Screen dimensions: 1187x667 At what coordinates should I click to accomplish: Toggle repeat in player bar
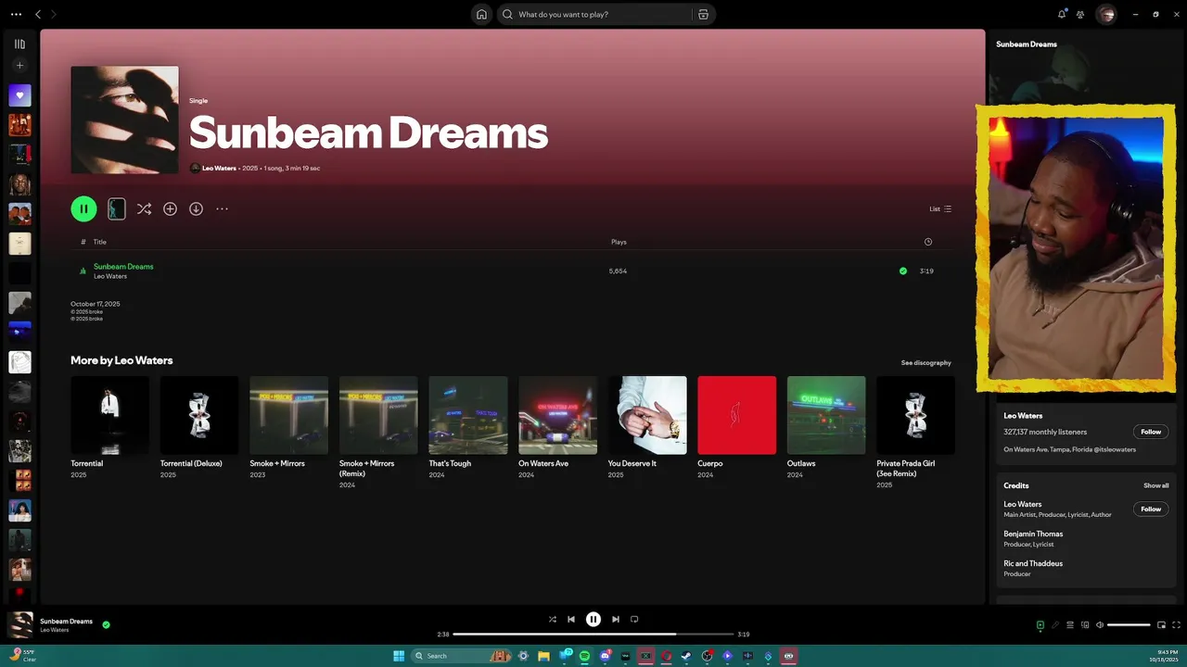click(634, 619)
